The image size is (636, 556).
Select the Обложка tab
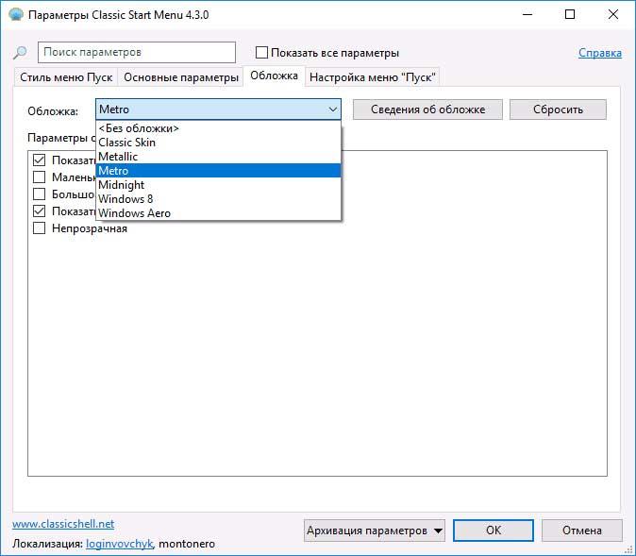274,76
